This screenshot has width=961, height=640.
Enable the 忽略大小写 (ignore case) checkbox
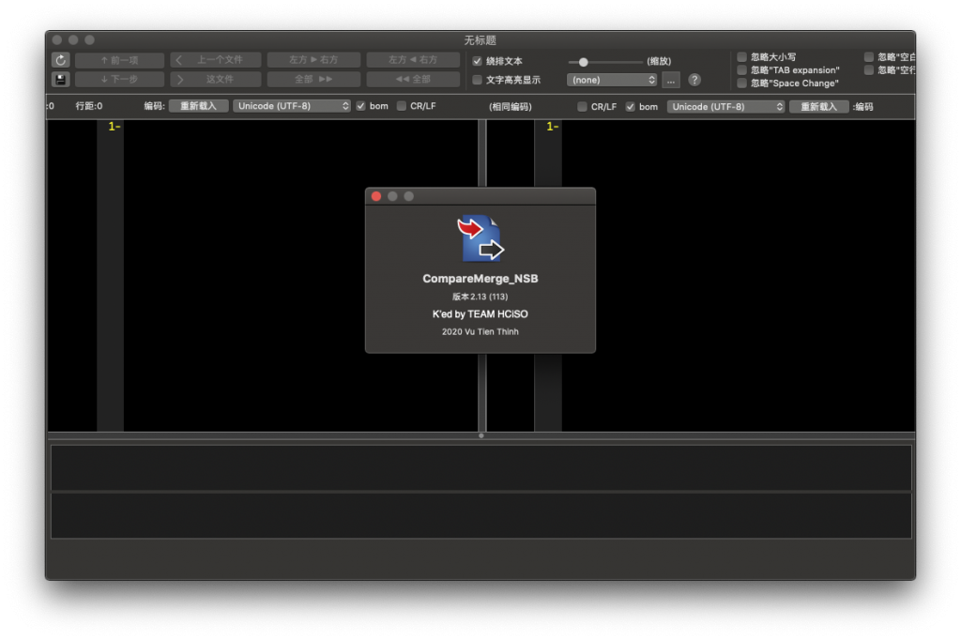(741, 57)
